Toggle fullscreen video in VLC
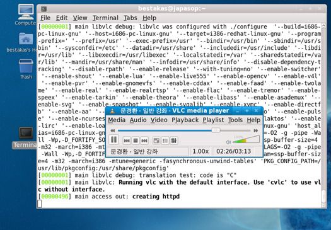The height and width of the screenshot is (230, 331). point(156,141)
